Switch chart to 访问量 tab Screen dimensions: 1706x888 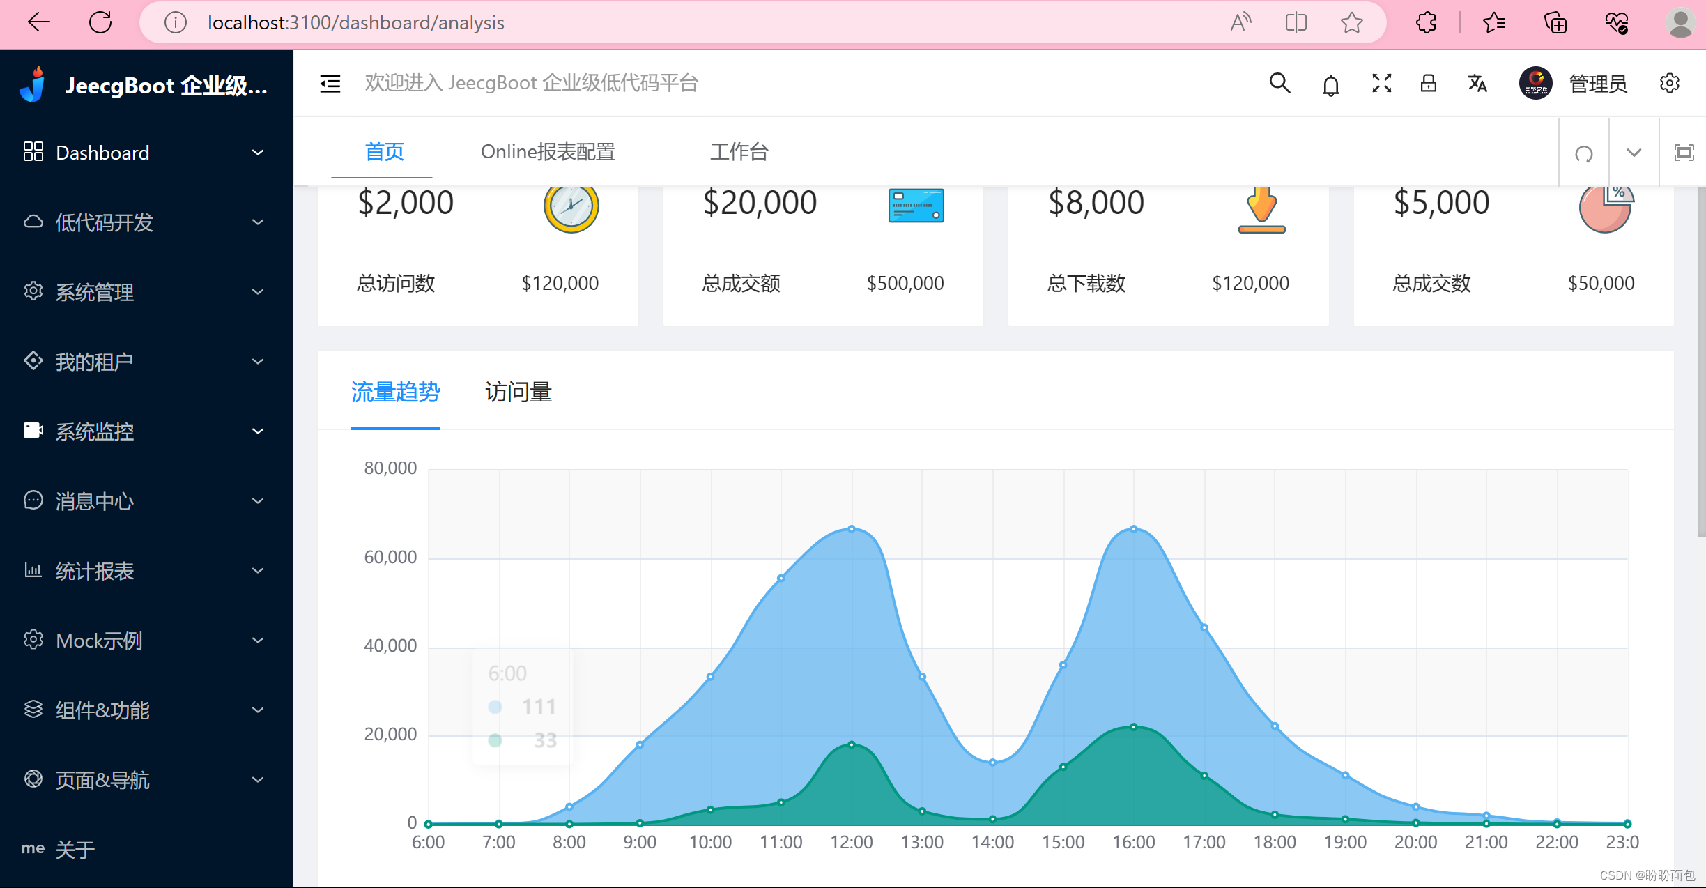point(518,392)
